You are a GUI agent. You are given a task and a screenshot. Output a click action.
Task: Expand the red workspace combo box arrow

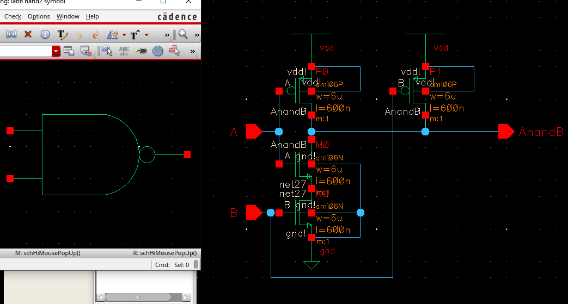pos(56,51)
